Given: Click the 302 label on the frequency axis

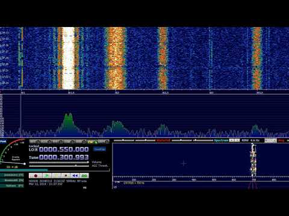Looking at the screenshot, I should (x=116, y=92).
